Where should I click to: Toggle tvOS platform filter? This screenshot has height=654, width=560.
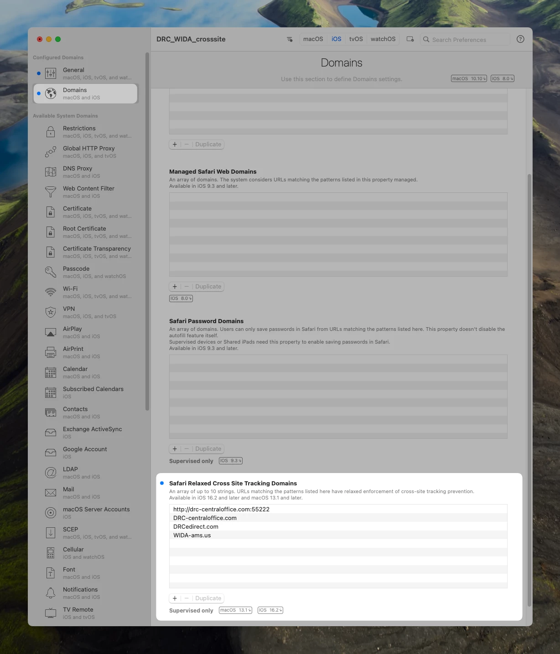pos(356,39)
